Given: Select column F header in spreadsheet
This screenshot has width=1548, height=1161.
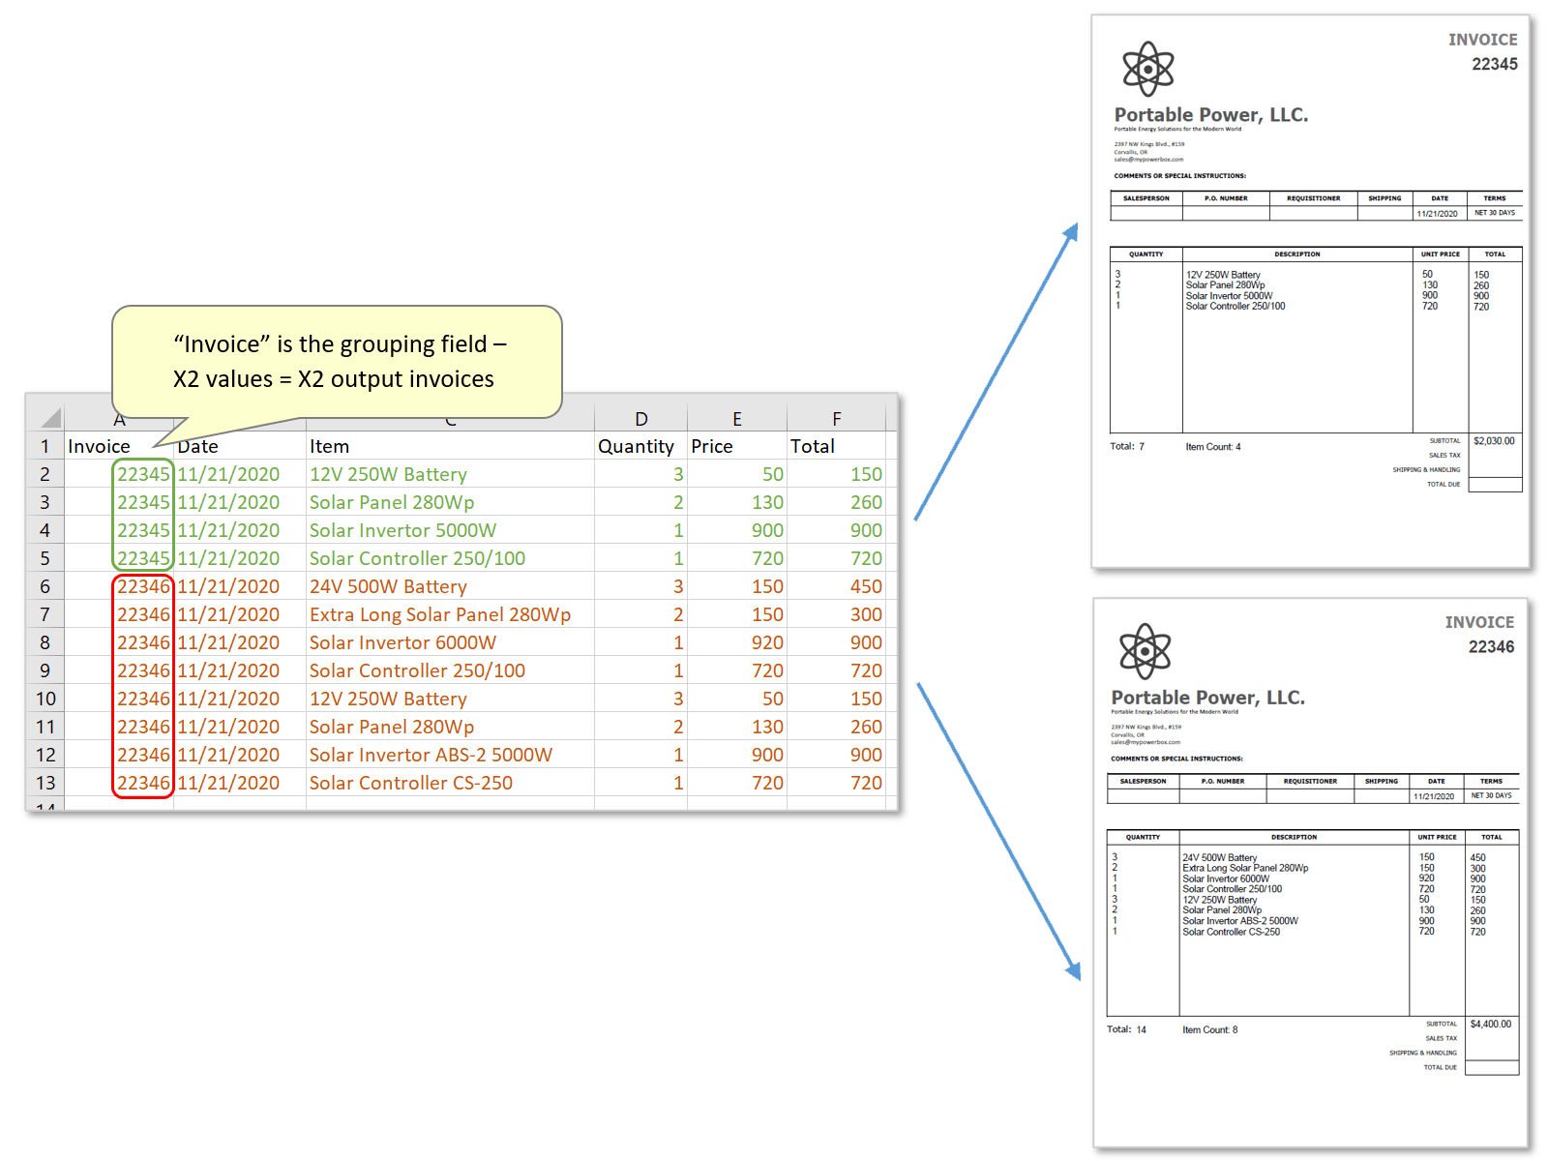Looking at the screenshot, I should (836, 419).
